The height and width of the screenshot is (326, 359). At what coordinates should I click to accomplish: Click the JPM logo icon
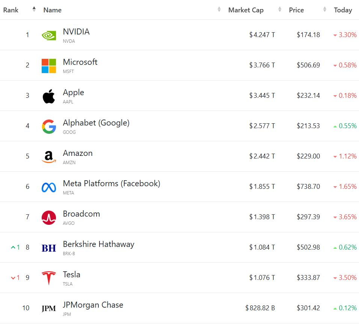tap(49, 308)
